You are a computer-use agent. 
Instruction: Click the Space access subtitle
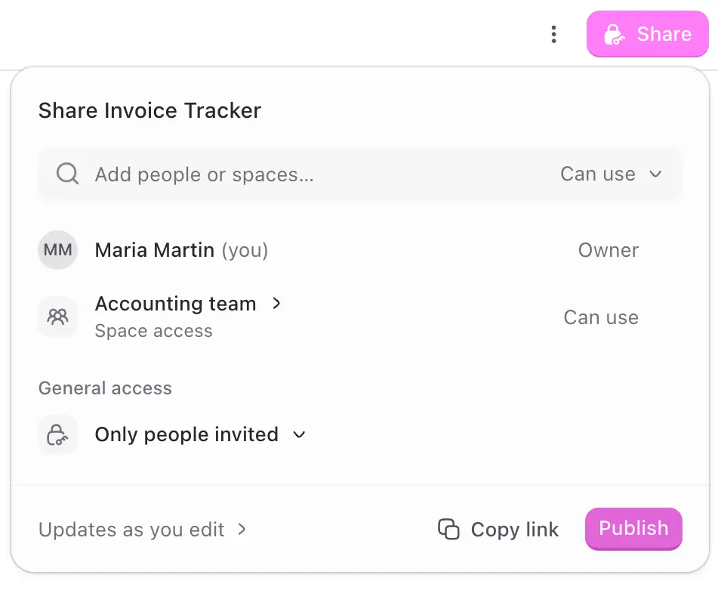[153, 331]
